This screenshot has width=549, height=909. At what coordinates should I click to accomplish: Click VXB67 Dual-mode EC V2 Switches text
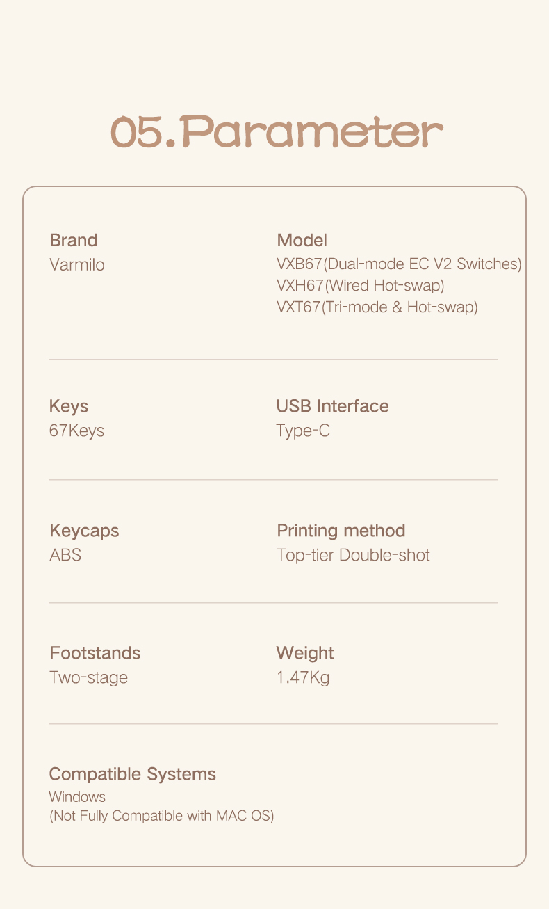tap(399, 264)
